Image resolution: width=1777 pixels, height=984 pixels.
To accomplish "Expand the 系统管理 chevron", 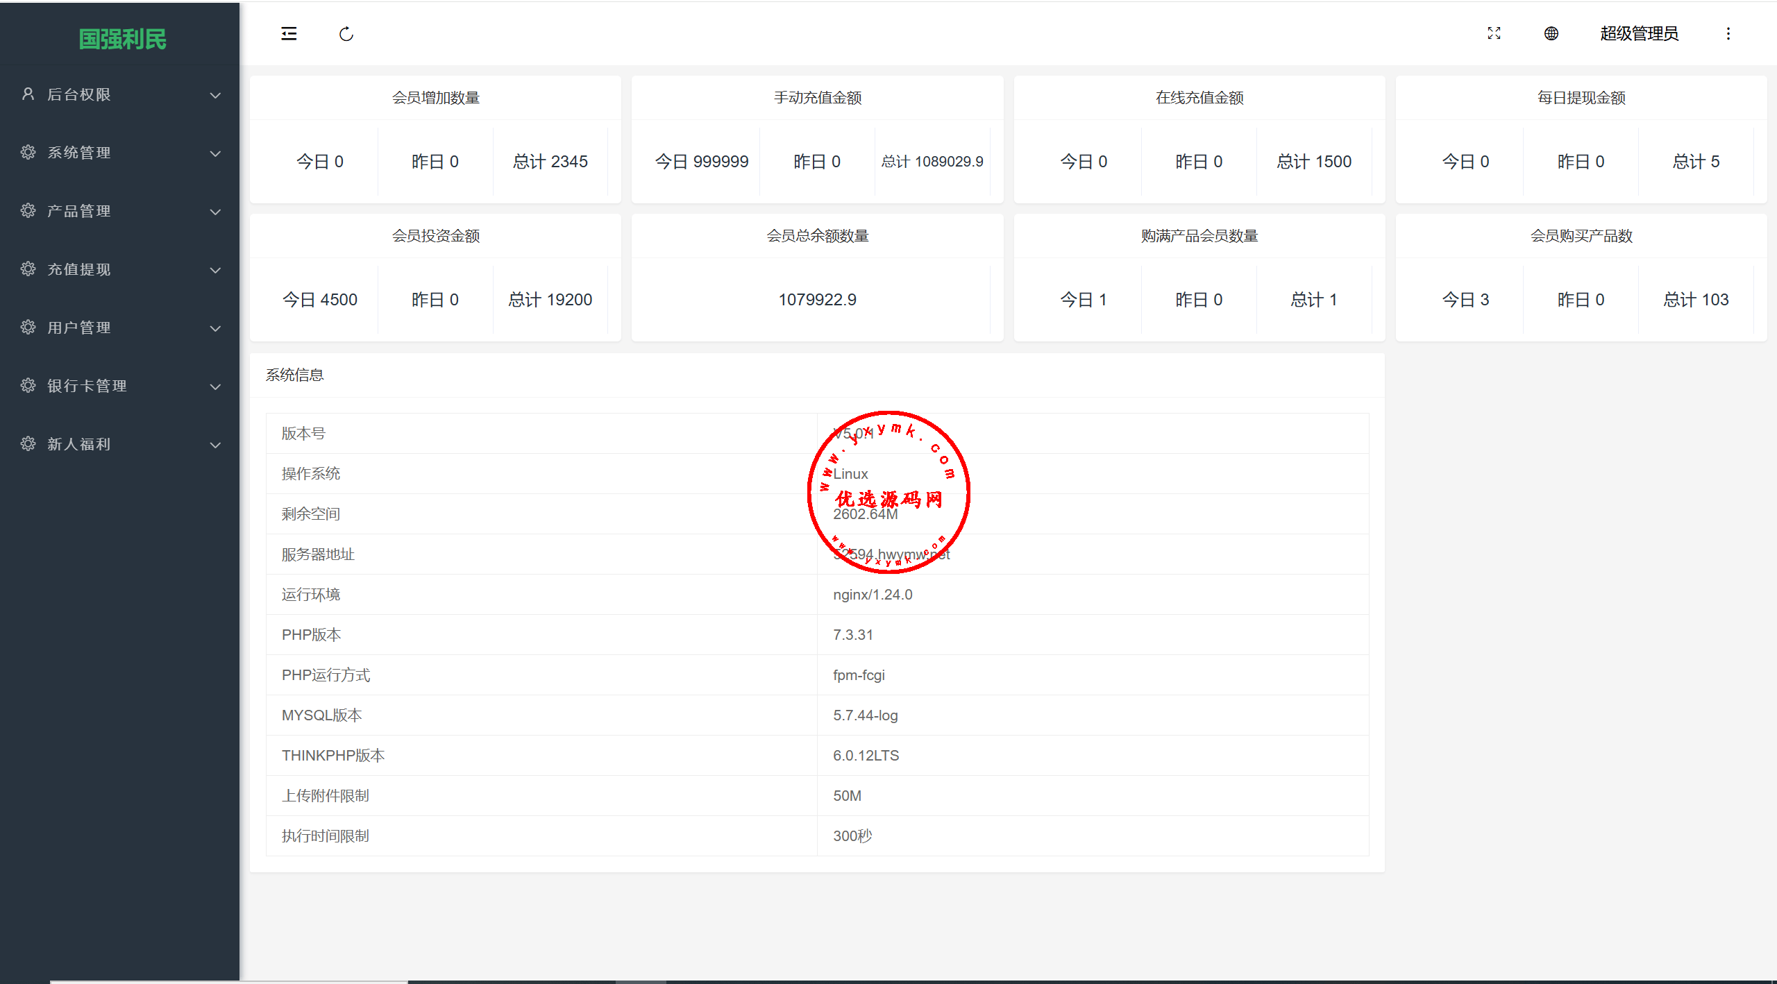I will pos(216,153).
